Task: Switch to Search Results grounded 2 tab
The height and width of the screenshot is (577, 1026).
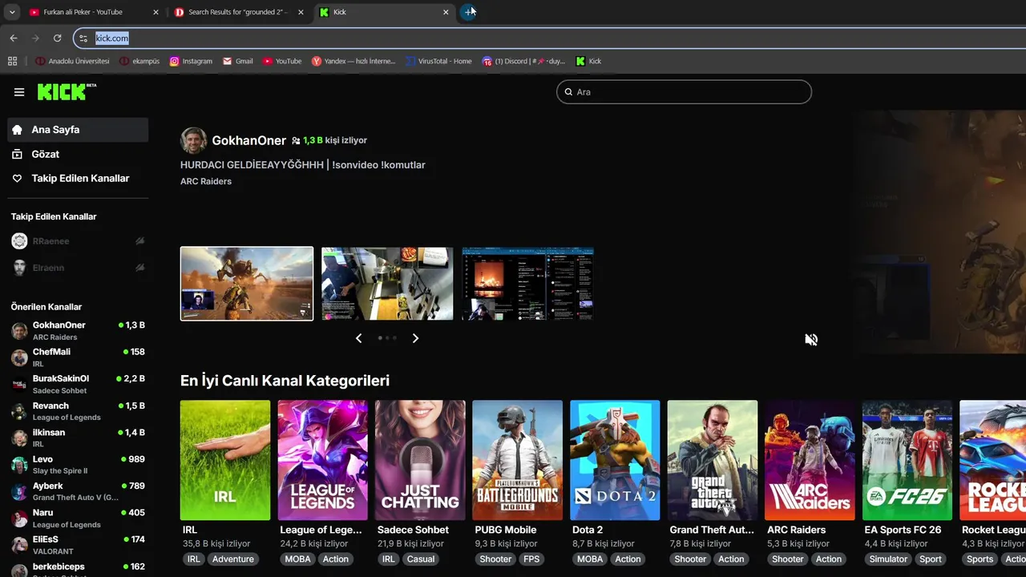Action: tap(237, 12)
